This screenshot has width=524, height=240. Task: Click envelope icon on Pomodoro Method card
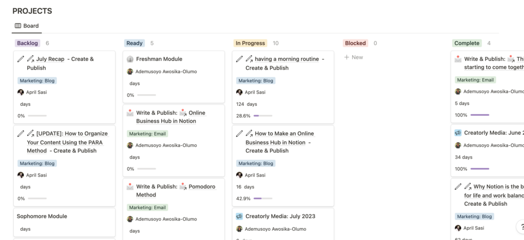[x=130, y=187]
